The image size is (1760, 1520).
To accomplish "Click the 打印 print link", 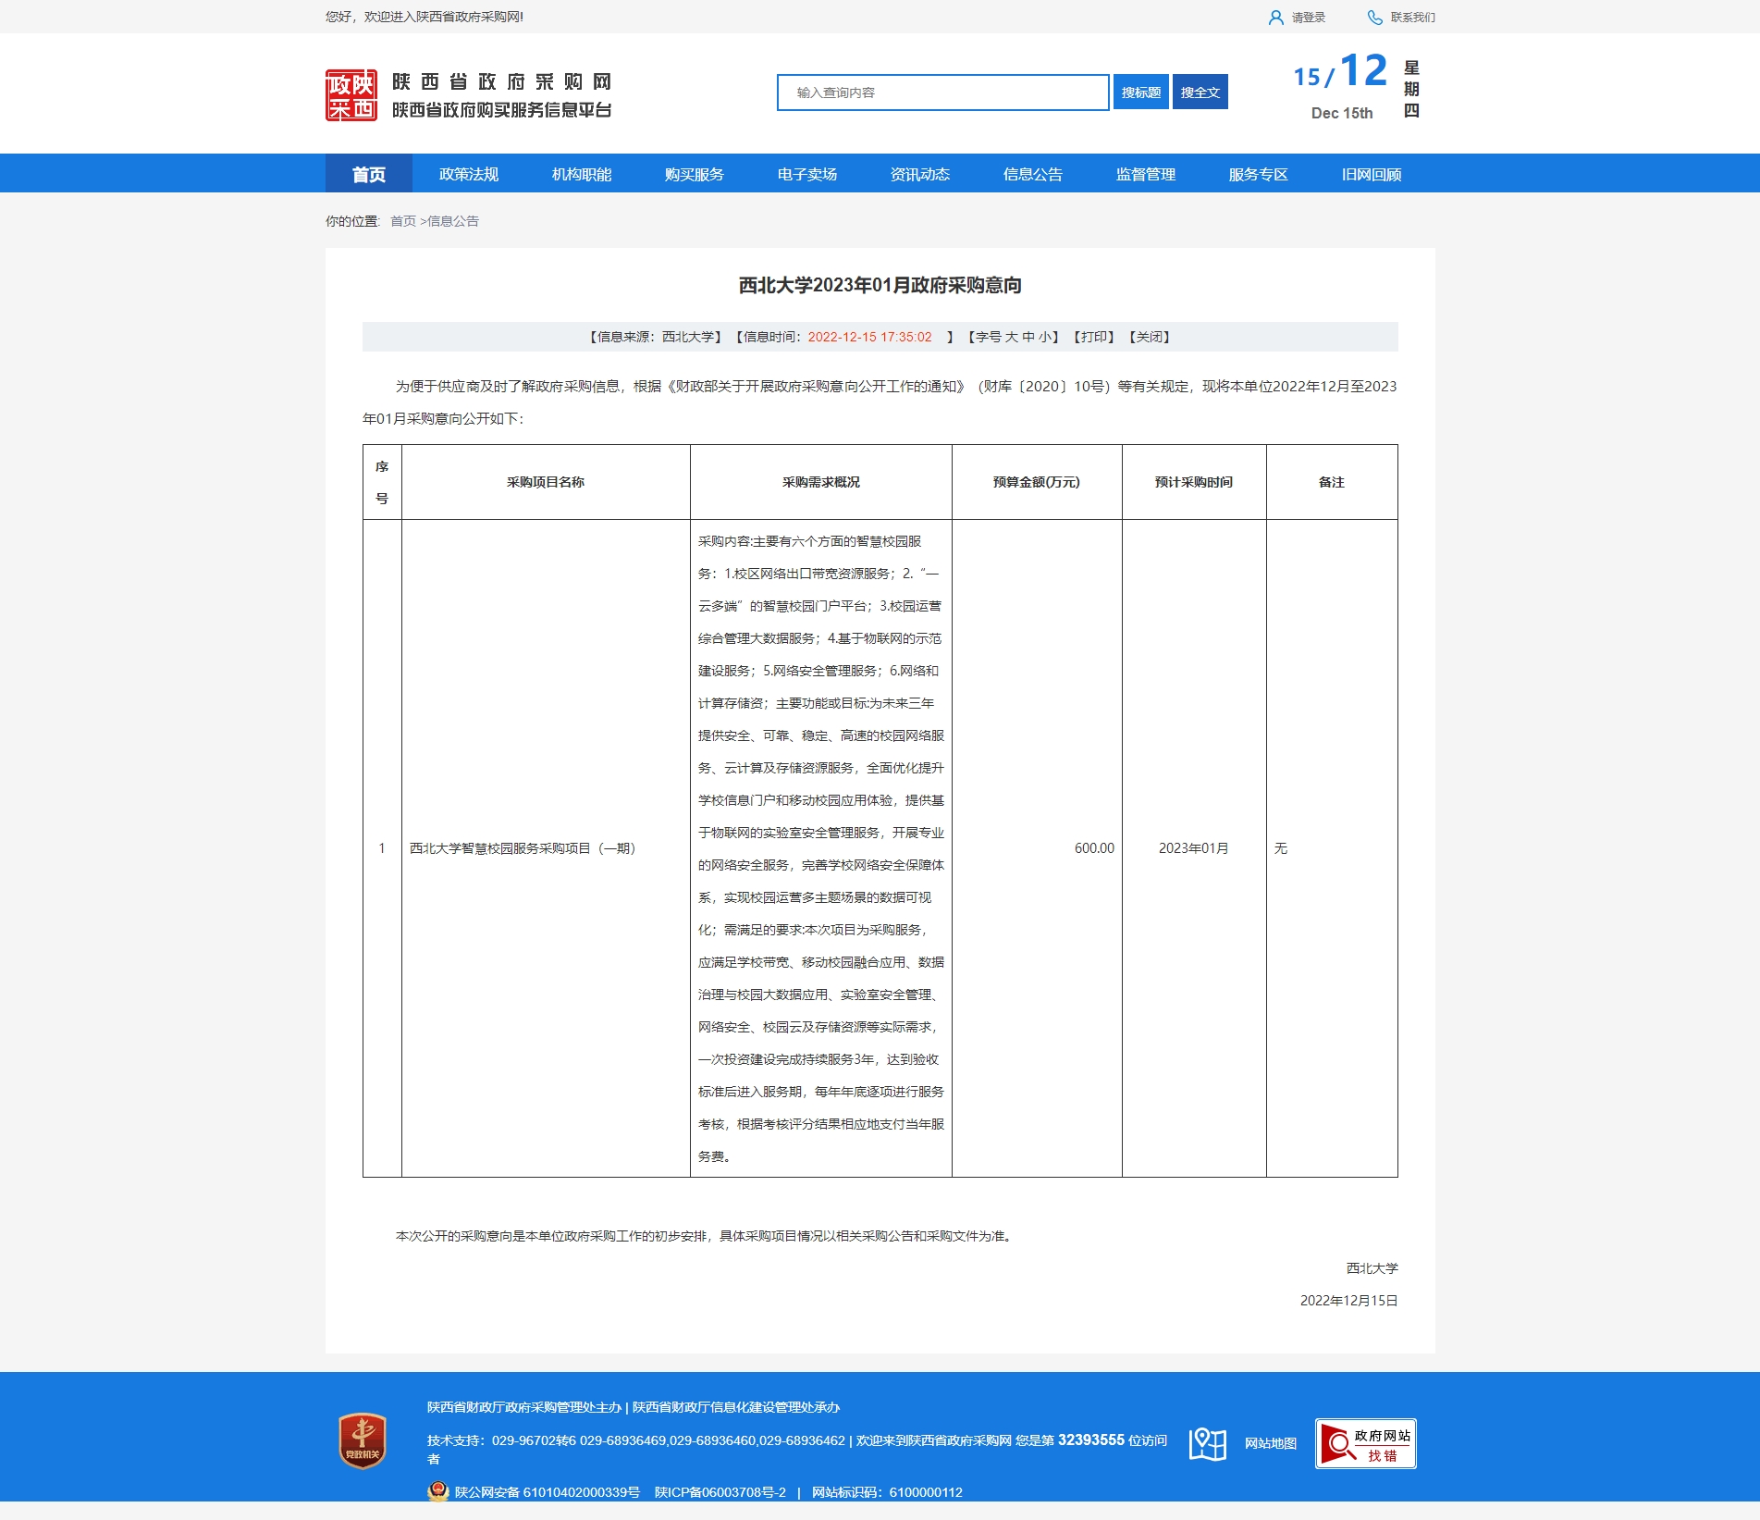I will (1094, 337).
